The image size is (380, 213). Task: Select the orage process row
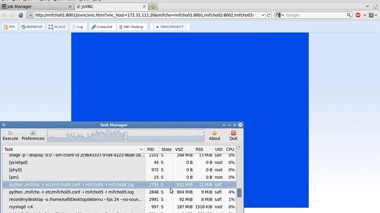coord(119,156)
